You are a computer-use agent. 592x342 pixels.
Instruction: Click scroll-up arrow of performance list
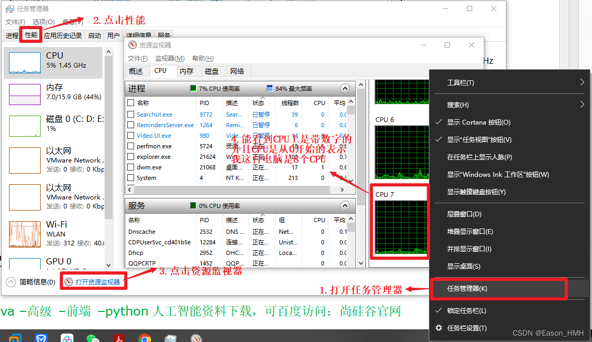[109, 52]
